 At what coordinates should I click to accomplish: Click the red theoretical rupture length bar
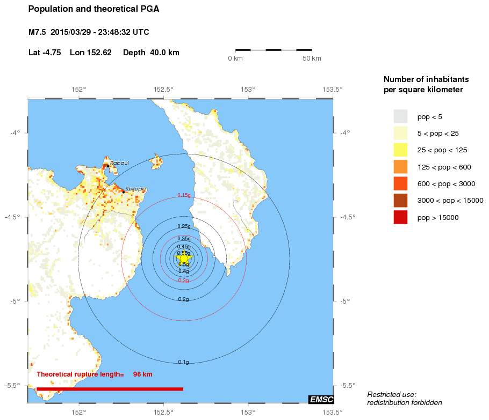click(x=110, y=389)
